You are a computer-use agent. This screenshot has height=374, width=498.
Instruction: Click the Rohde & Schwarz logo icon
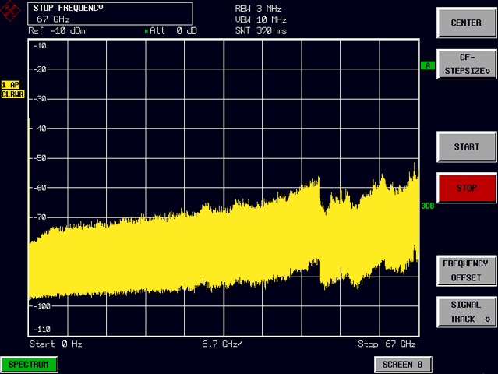pyautogui.click(x=11, y=12)
